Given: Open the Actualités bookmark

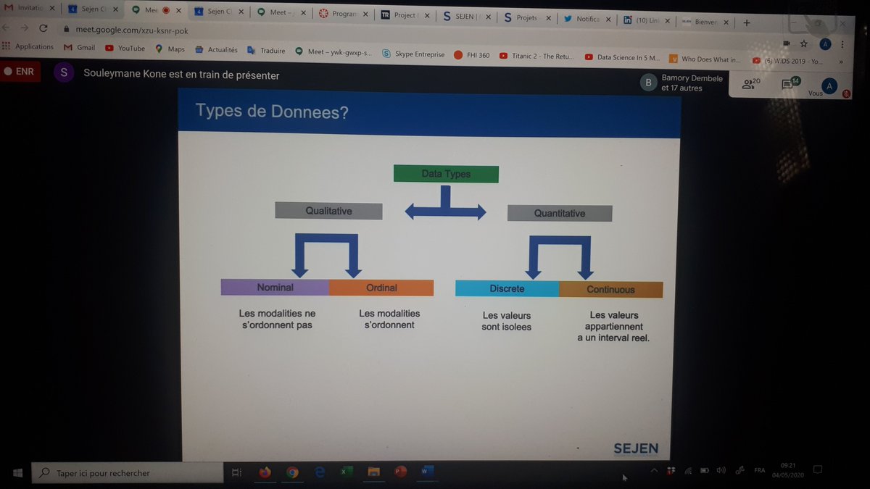Looking at the screenshot, I should pyautogui.click(x=216, y=50).
